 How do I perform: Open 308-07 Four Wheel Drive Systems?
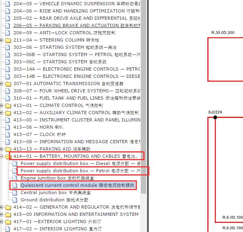[77, 91]
